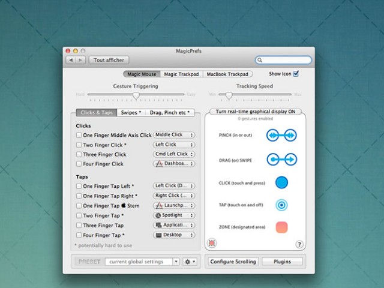Open the gear preset actions menu
The width and height of the screenshot is (384, 288).
190,262
